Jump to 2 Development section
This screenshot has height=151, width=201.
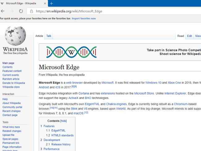point(50,140)
